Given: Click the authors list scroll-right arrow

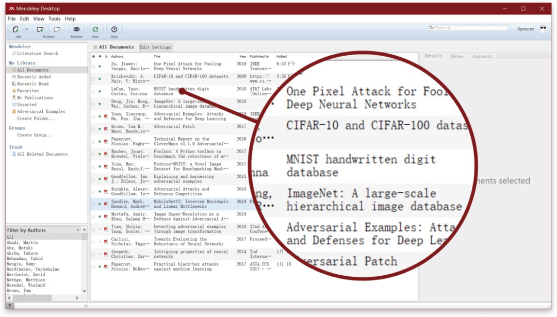Looking at the screenshot, I should [x=77, y=298].
